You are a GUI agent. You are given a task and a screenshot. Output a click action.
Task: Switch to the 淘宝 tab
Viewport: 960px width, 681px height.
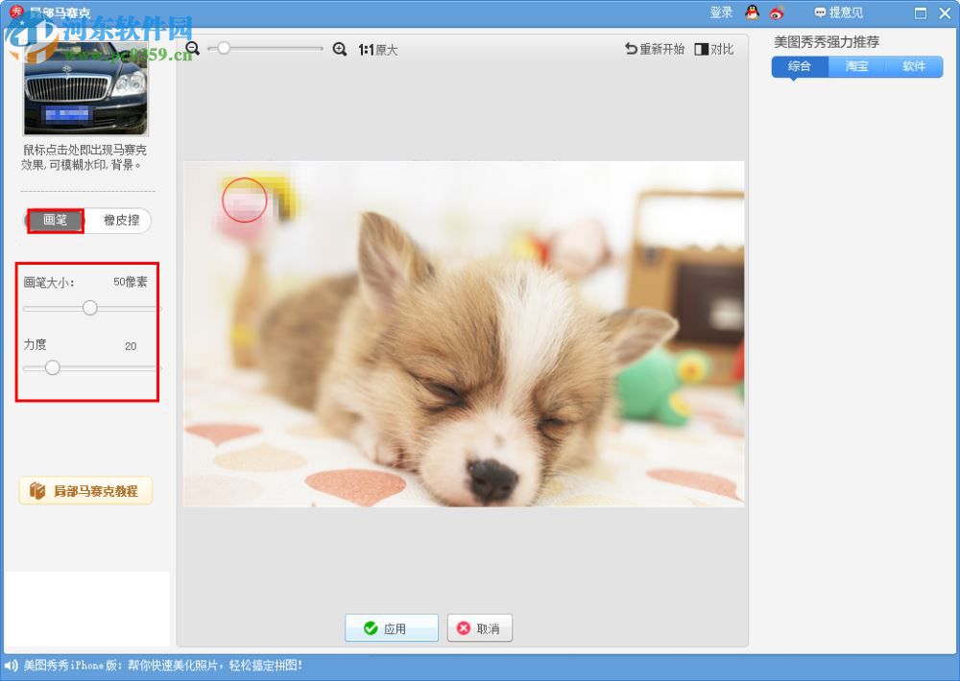pyautogui.click(x=856, y=66)
